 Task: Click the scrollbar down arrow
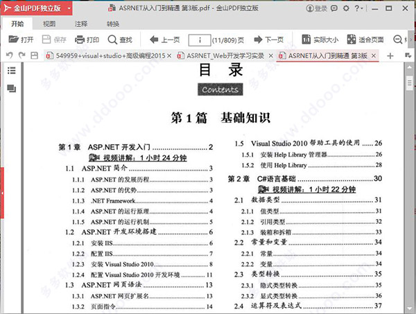tap(410, 308)
